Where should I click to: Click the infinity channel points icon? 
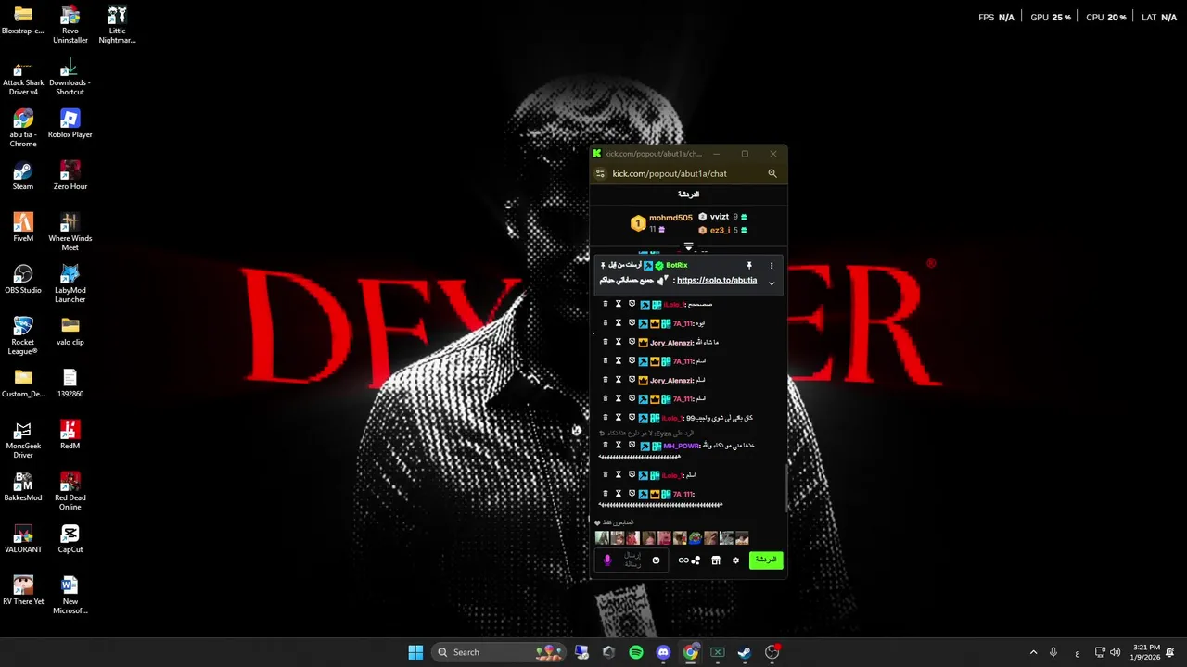683,560
